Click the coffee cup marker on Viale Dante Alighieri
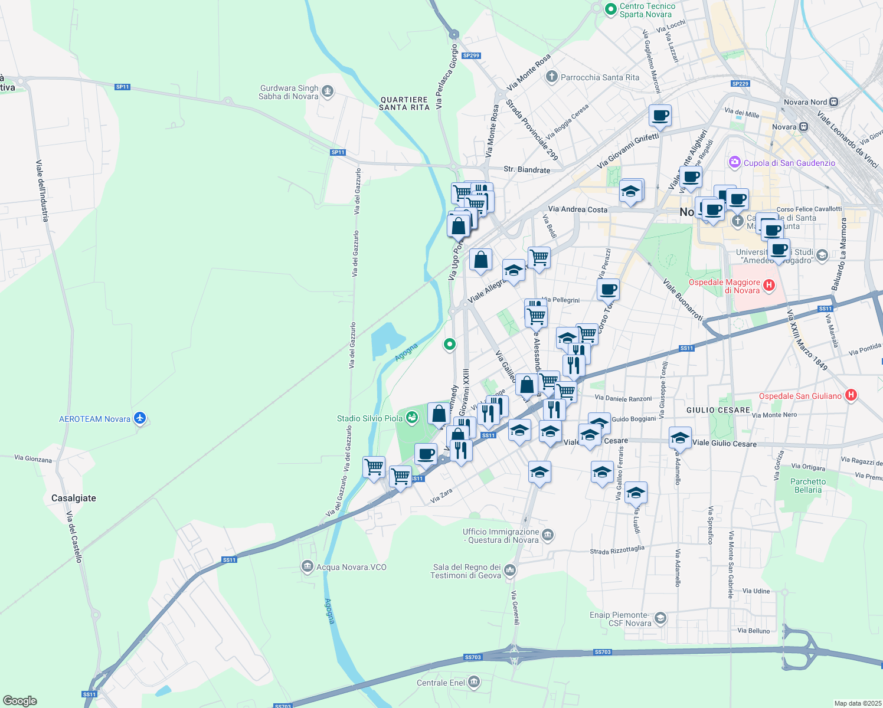Image resolution: width=883 pixels, height=708 pixels. tap(691, 178)
